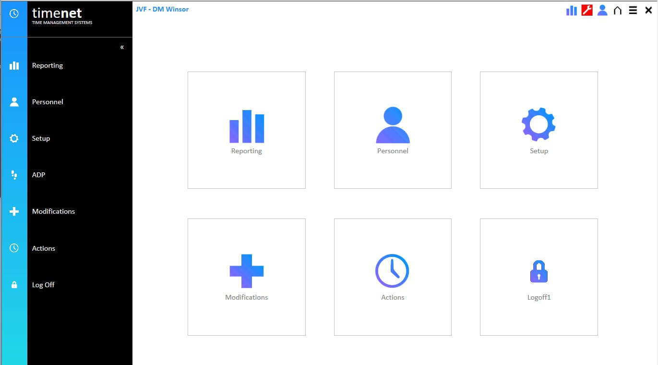Click the Logoff1 padlock tile icon
This screenshot has height=365, width=658.
click(538, 271)
